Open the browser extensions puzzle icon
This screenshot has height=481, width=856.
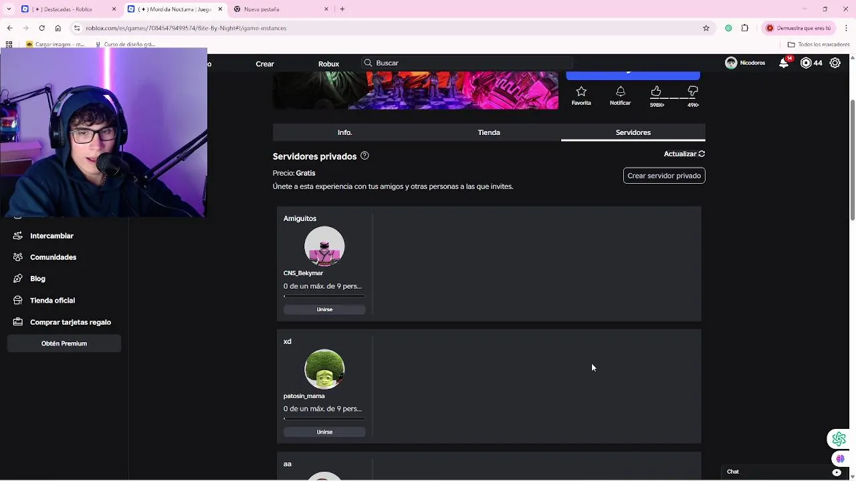click(x=745, y=28)
